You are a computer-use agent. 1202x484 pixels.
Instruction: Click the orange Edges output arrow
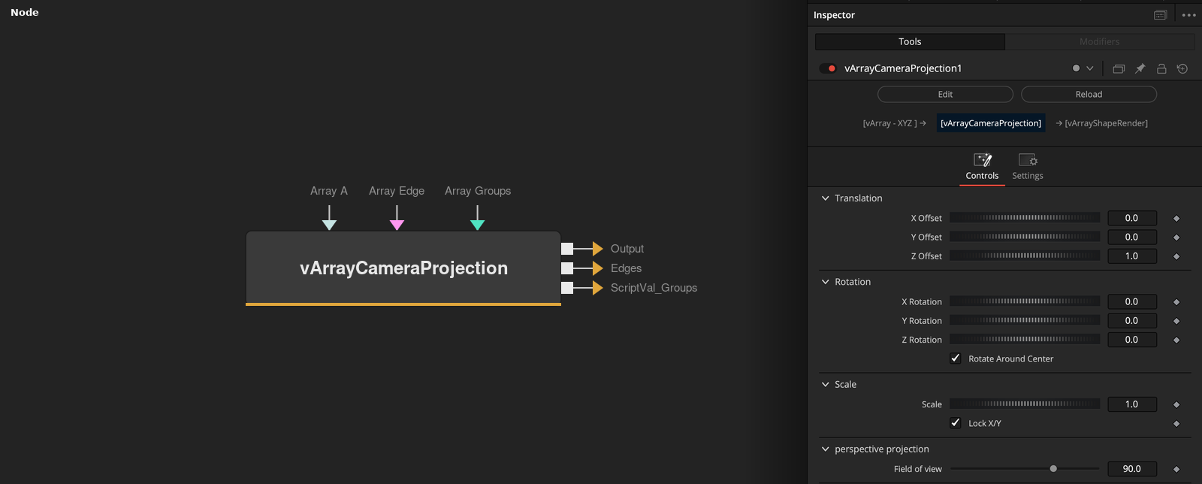598,268
